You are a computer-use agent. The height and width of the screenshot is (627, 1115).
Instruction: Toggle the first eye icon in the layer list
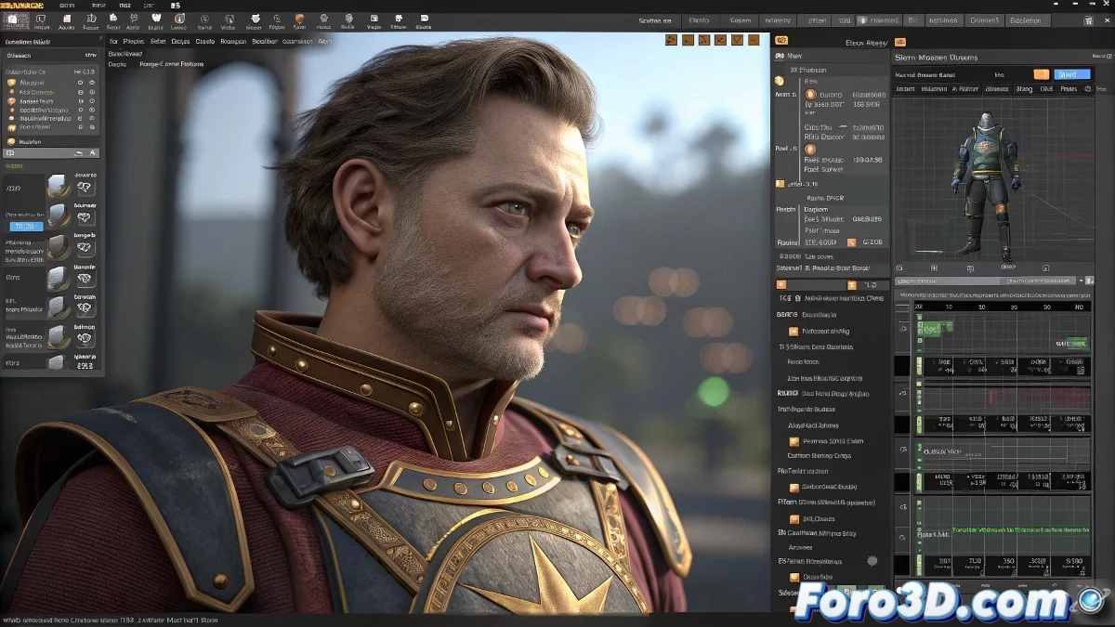pos(80,83)
